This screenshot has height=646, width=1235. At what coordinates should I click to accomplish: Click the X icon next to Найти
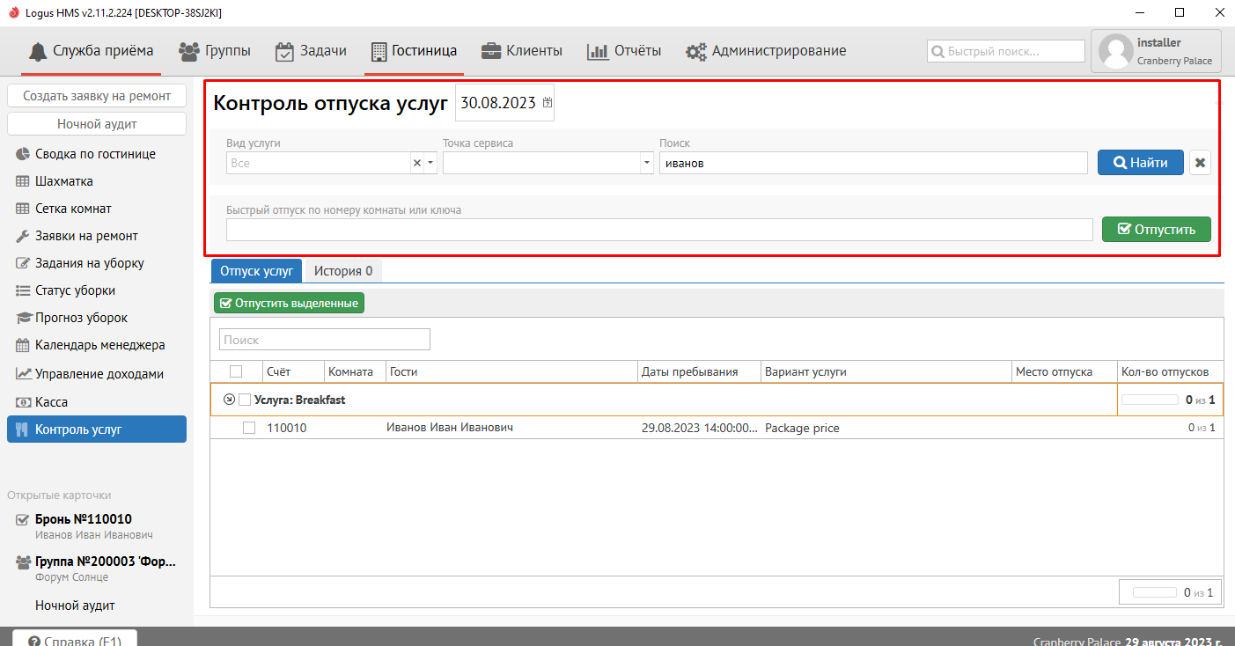coord(1200,163)
